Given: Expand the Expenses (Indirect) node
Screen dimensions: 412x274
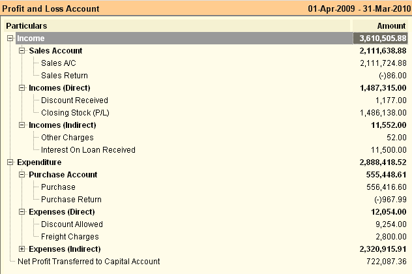Looking at the screenshot, I should point(22,249).
